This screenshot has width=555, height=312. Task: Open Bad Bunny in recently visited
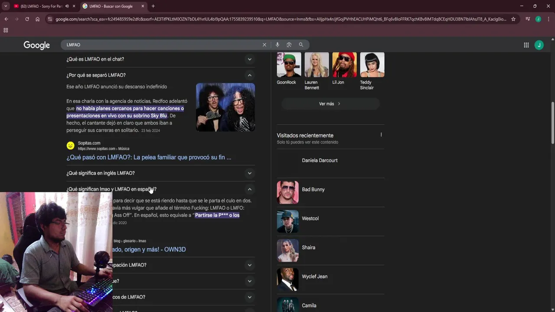(x=313, y=189)
